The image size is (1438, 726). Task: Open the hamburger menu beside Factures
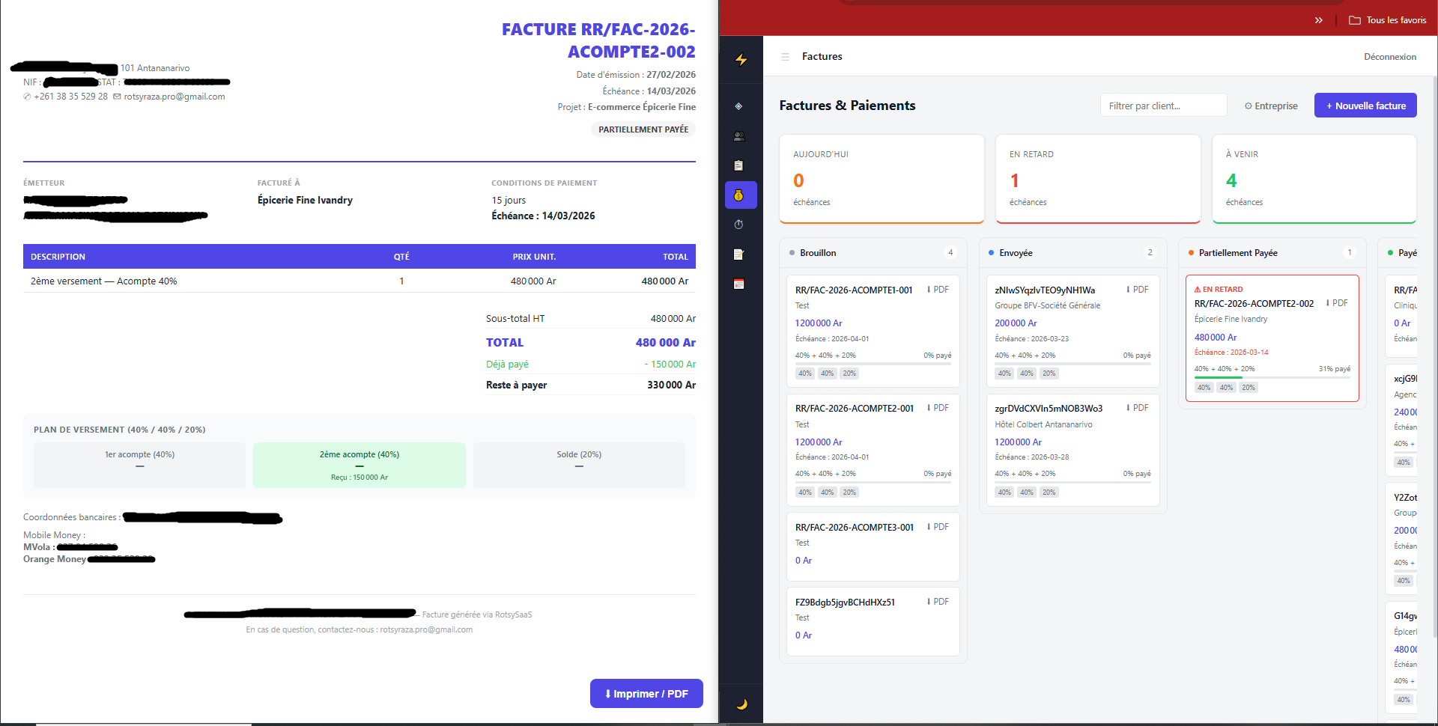(x=784, y=56)
